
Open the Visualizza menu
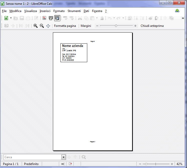point(31,11)
